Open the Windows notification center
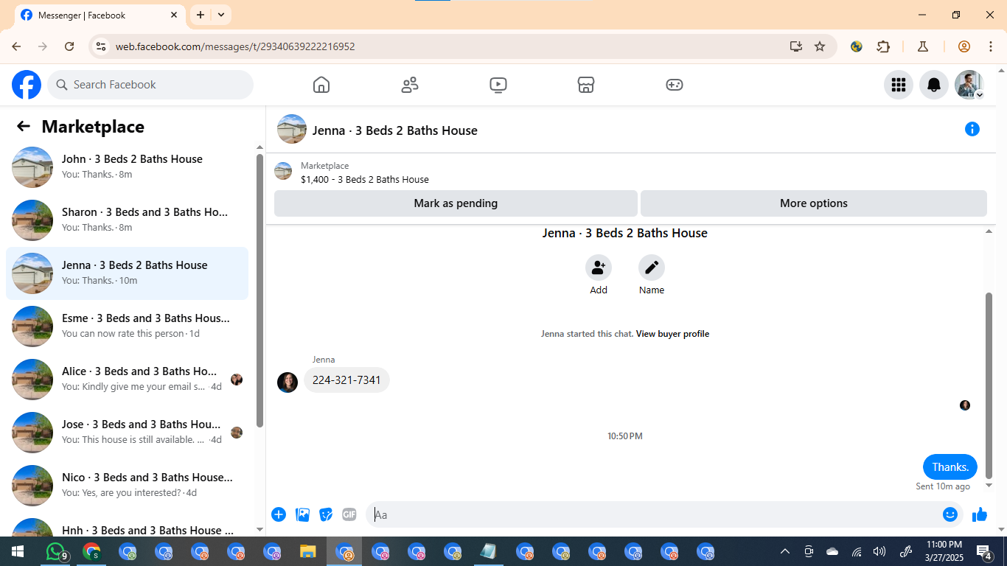The height and width of the screenshot is (566, 1007). point(983,551)
